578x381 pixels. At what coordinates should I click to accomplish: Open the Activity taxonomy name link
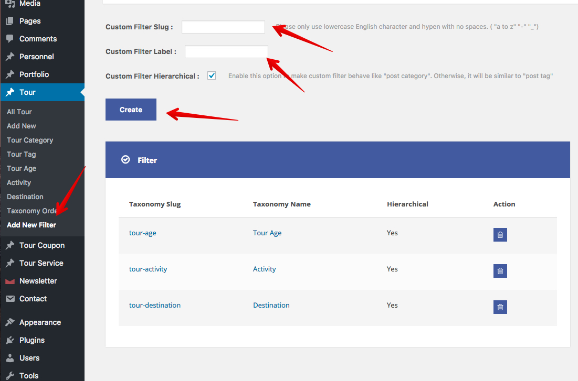pyautogui.click(x=265, y=269)
